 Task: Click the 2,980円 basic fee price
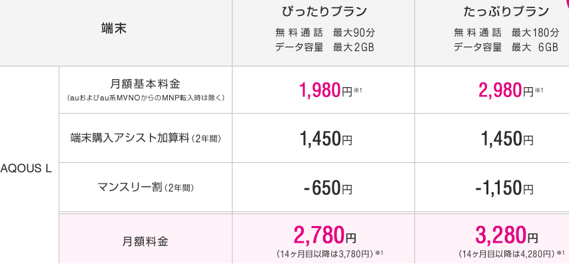(x=506, y=90)
